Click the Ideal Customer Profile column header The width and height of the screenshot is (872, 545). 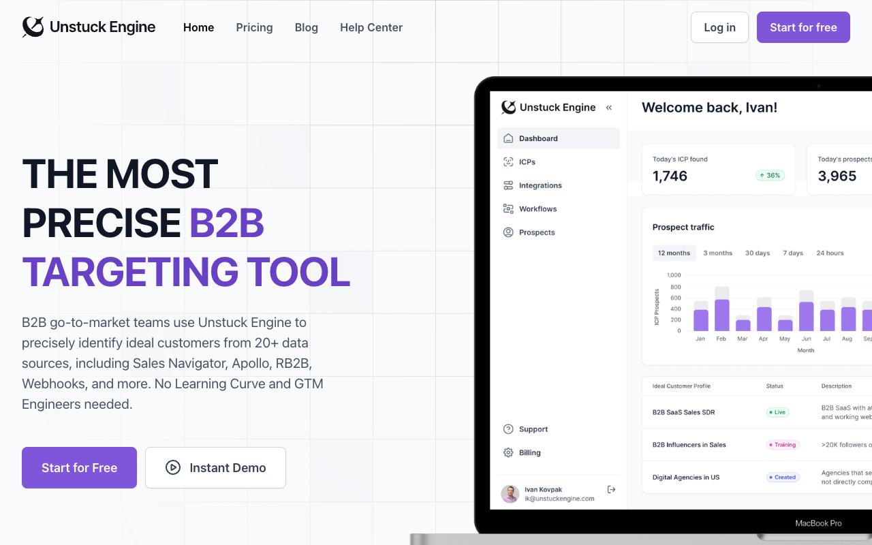point(681,386)
